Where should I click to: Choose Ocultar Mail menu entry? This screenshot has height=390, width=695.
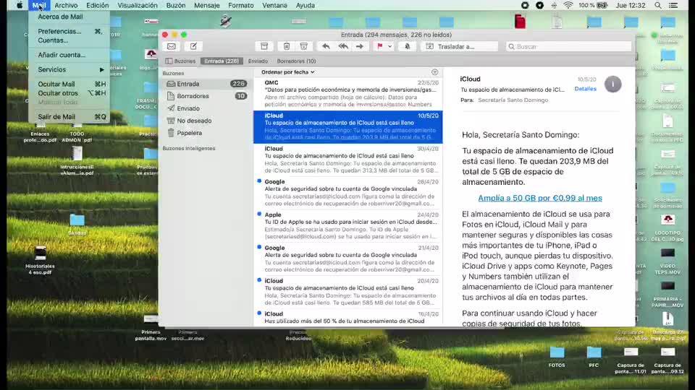pos(69,84)
